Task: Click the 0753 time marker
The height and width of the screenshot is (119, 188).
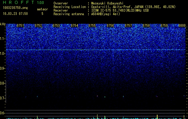Action: tap(56, 26)
